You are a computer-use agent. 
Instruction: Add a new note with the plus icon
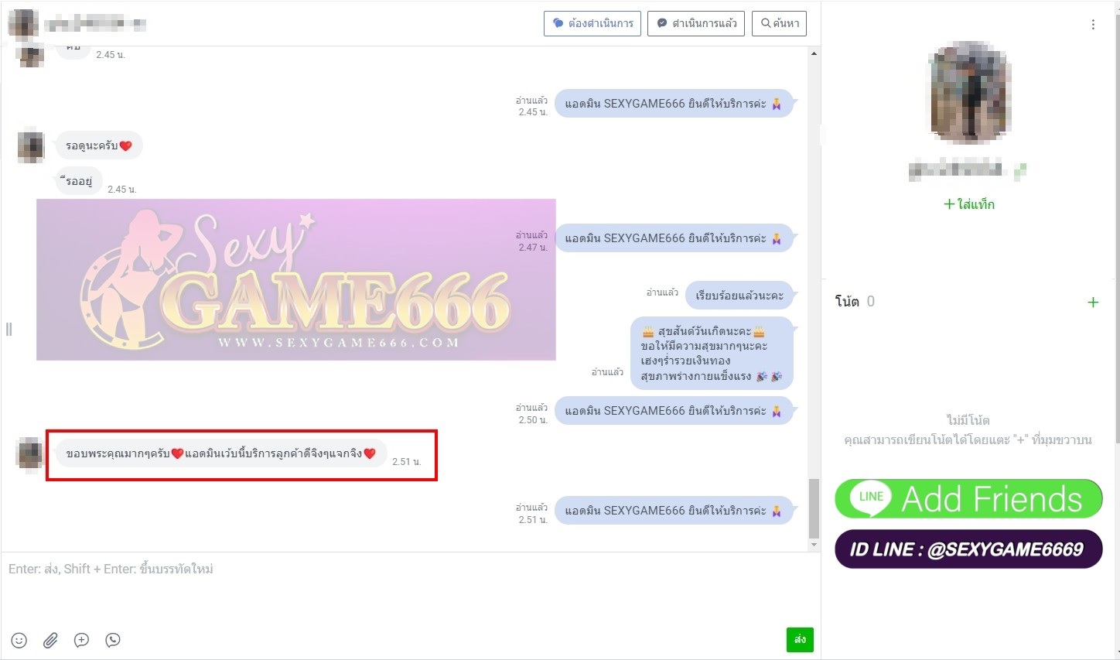tap(1092, 303)
